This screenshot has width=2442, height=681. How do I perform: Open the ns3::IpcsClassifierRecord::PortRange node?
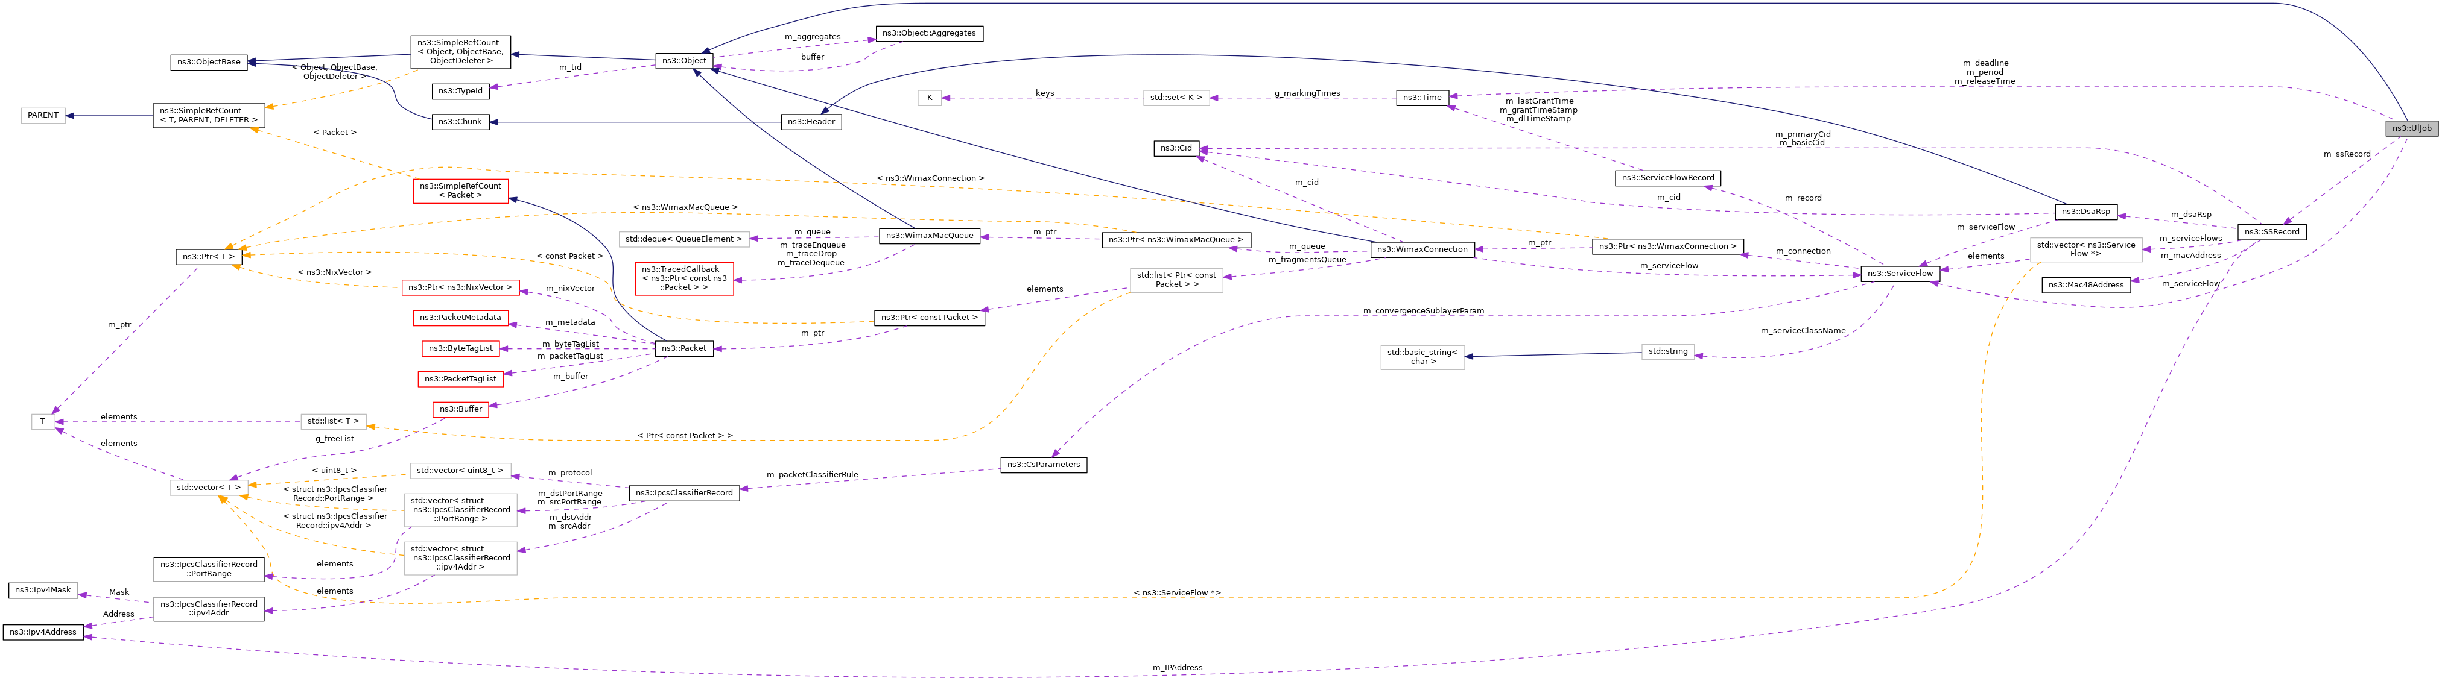click(x=209, y=570)
